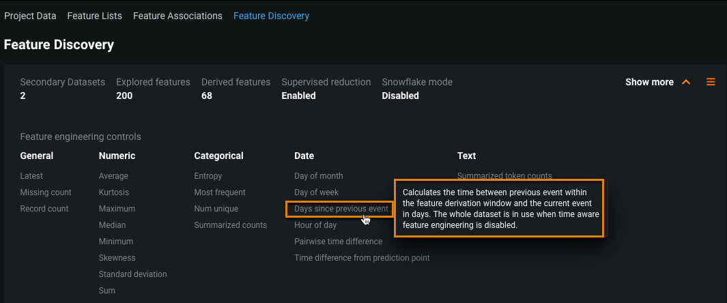Image resolution: width=727 pixels, height=303 pixels.
Task: Select the Kurtosis numeric control
Action: click(x=113, y=192)
